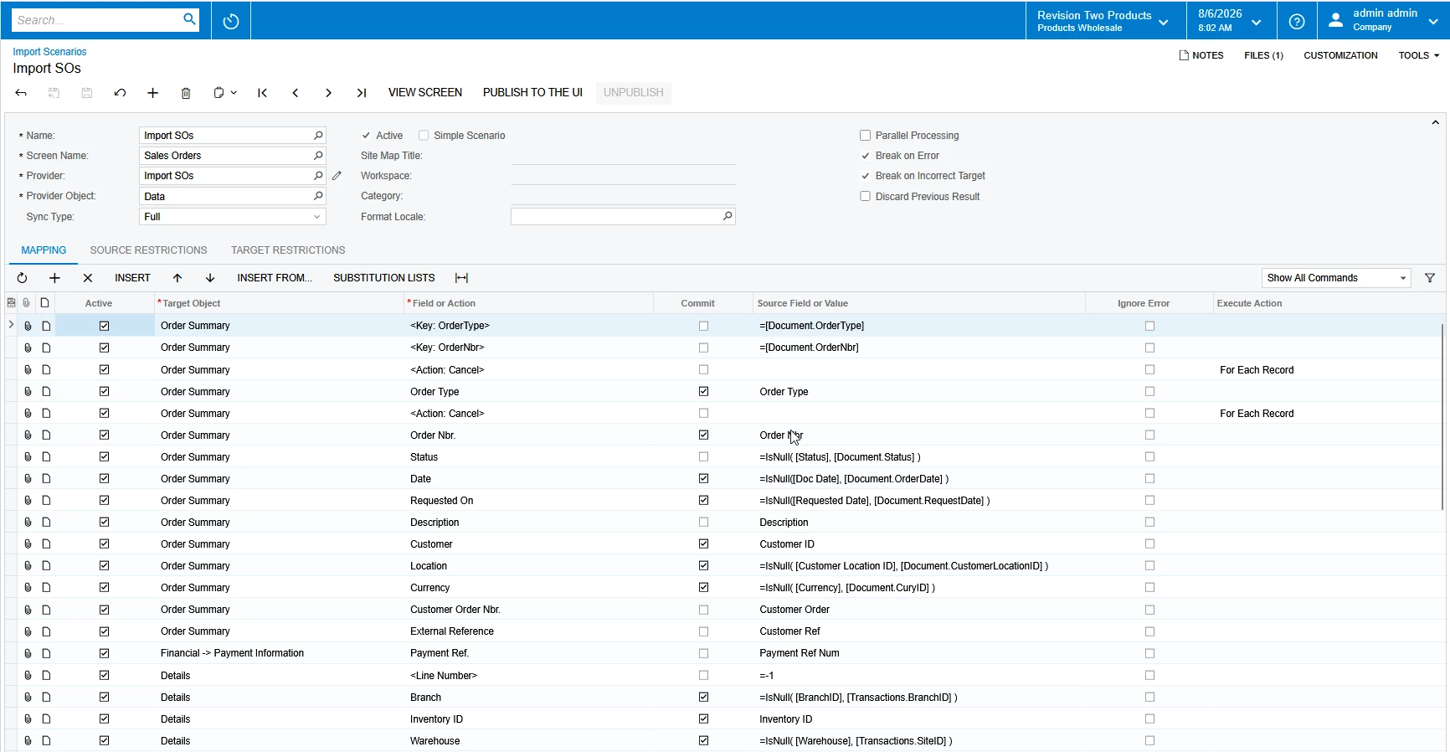Open the Import Scenarios breadcrumb link
Viewport: 1450px width, 752px height.
49,52
